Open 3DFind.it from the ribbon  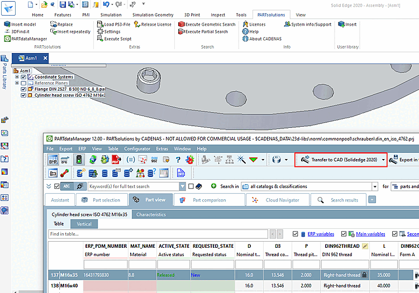click(7, 32)
